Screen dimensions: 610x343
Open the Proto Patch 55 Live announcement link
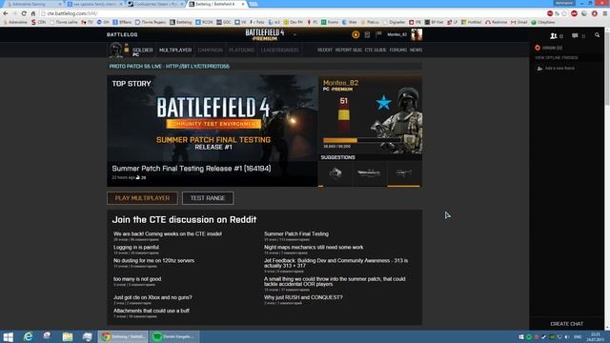click(x=170, y=67)
